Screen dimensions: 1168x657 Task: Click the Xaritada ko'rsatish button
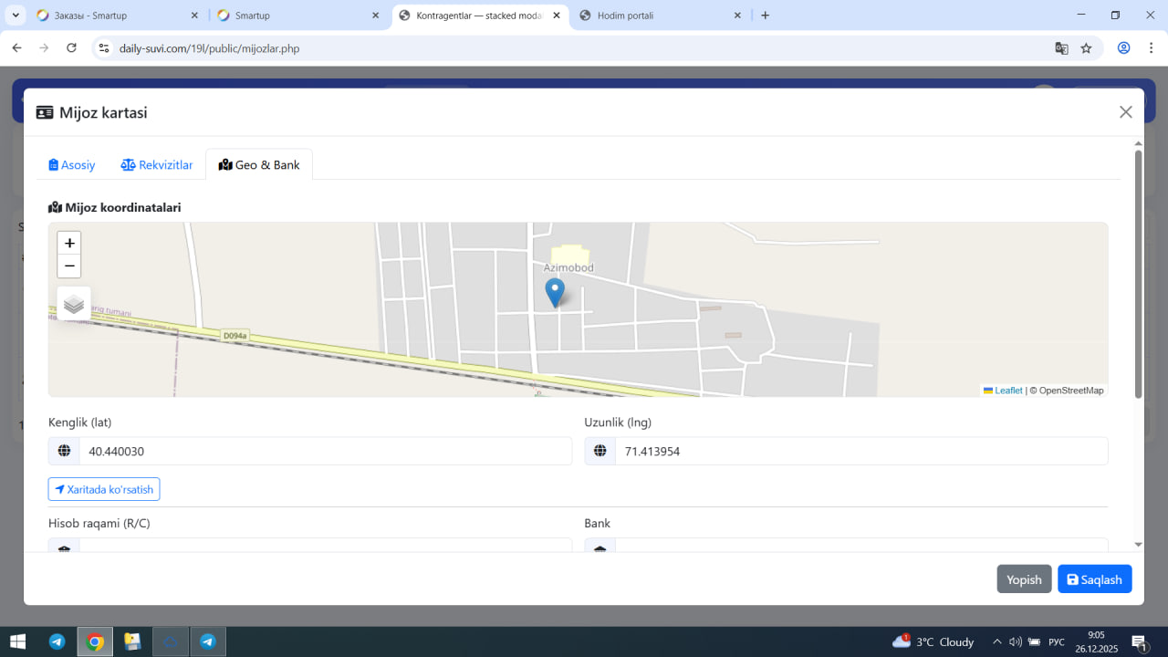(x=104, y=489)
